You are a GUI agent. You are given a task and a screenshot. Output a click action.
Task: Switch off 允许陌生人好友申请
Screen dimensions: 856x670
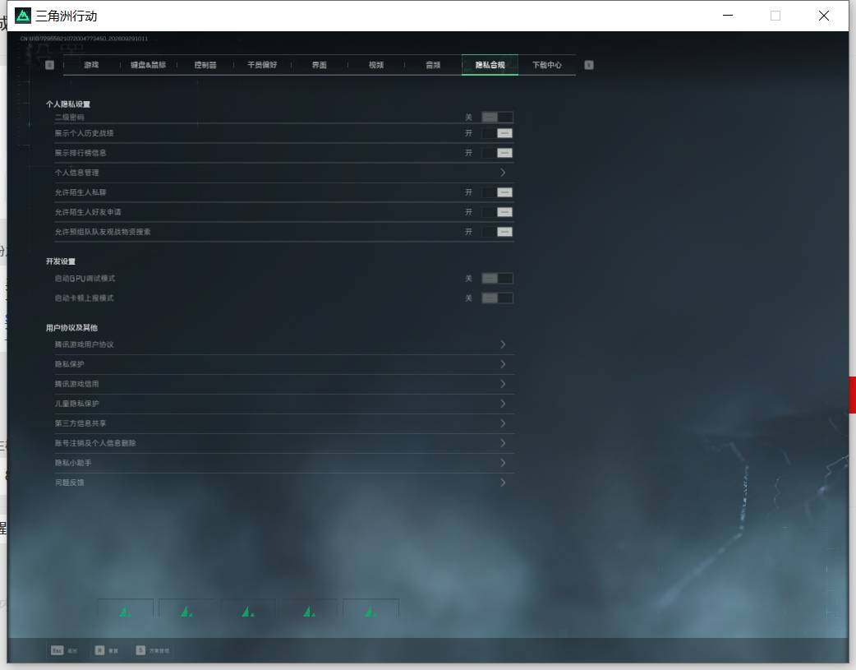pos(497,212)
